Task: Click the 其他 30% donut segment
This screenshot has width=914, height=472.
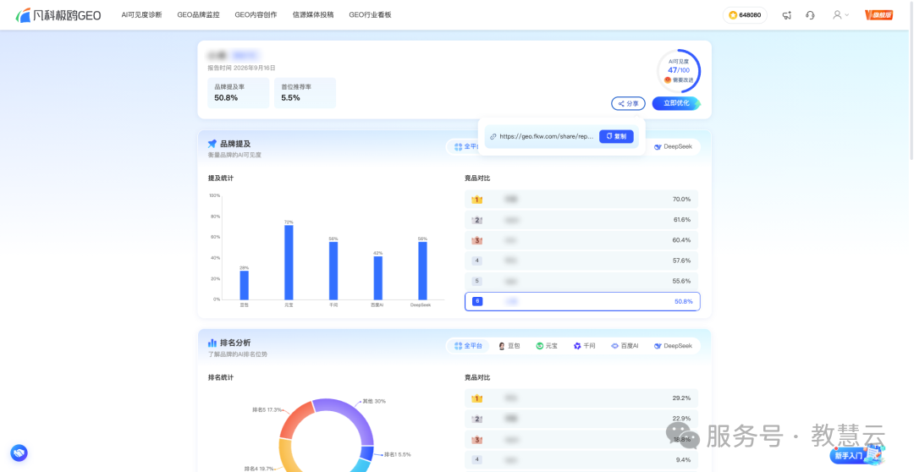Action: click(x=353, y=415)
